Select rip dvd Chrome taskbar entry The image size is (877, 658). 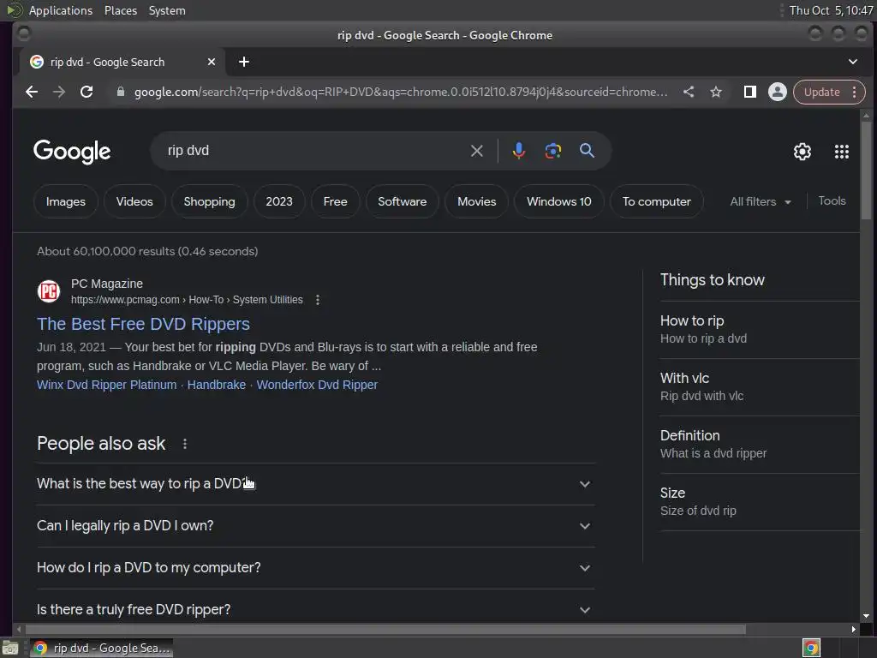pyautogui.click(x=101, y=648)
